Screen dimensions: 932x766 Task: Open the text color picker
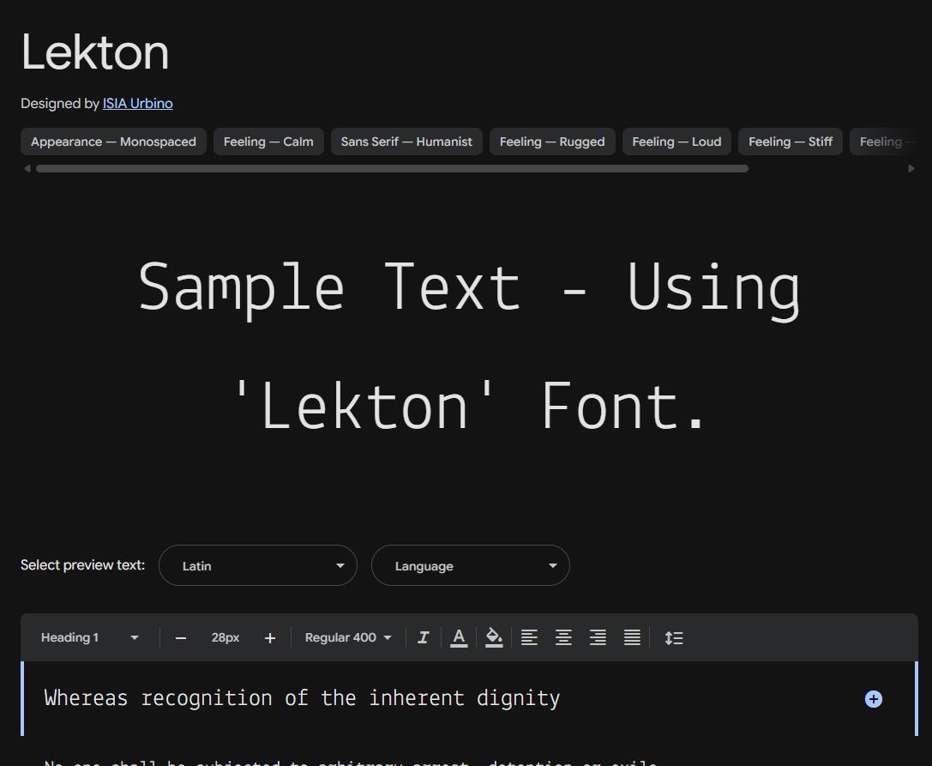[x=458, y=638]
